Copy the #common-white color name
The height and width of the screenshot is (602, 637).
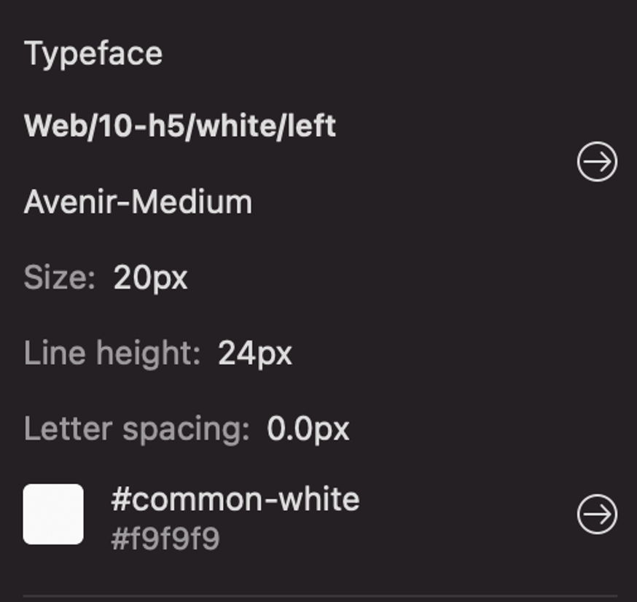[x=235, y=499]
